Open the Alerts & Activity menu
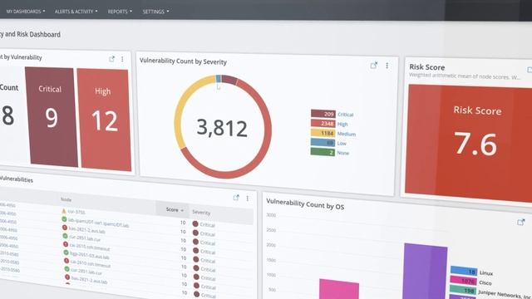Viewport: 532px width, 299px height. pos(76,11)
